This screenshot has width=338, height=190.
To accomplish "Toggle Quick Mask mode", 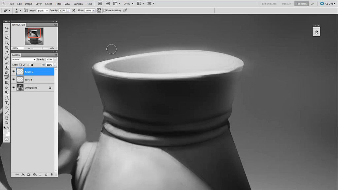I will point(7,139).
